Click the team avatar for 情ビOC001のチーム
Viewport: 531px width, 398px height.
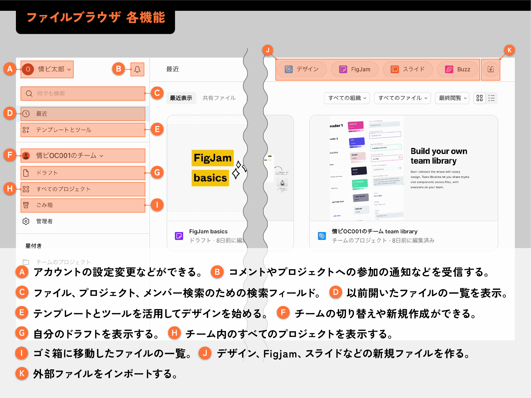pos(26,155)
